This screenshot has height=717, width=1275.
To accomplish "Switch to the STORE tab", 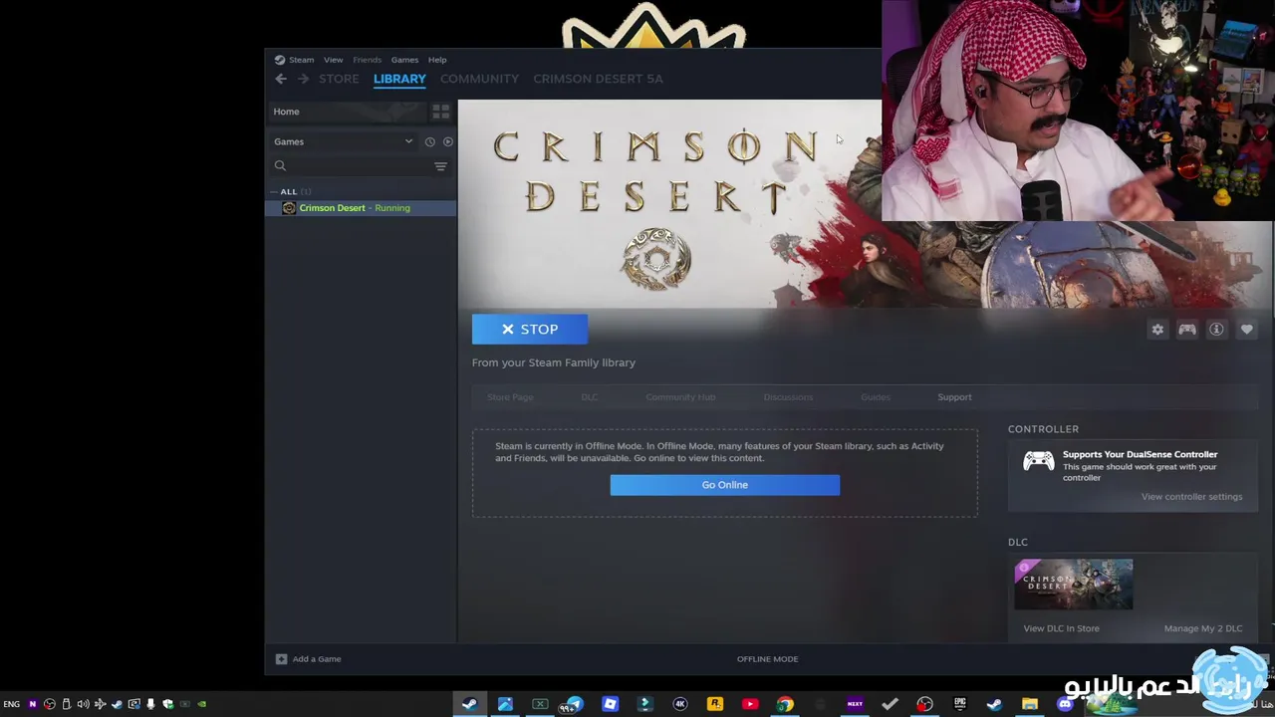I will pos(339,79).
